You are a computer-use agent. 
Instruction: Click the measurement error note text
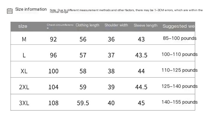pos(126,11)
